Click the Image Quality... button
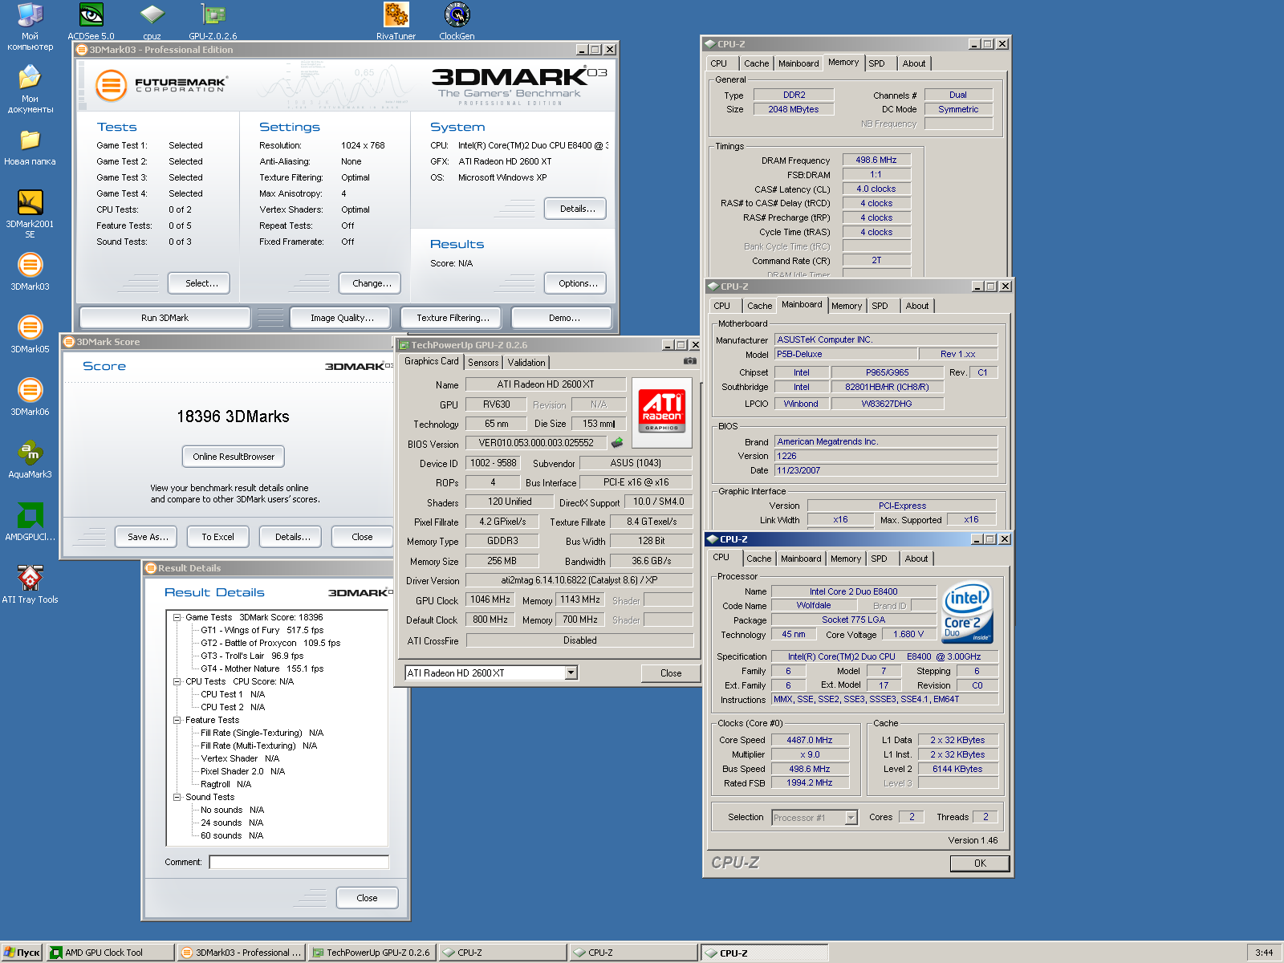The height and width of the screenshot is (963, 1284). pyautogui.click(x=342, y=318)
